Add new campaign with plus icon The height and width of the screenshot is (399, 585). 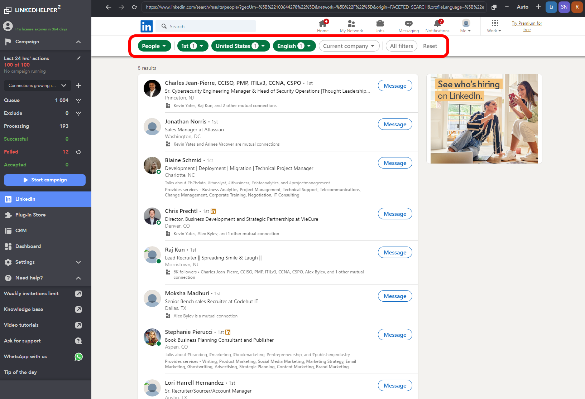point(78,86)
